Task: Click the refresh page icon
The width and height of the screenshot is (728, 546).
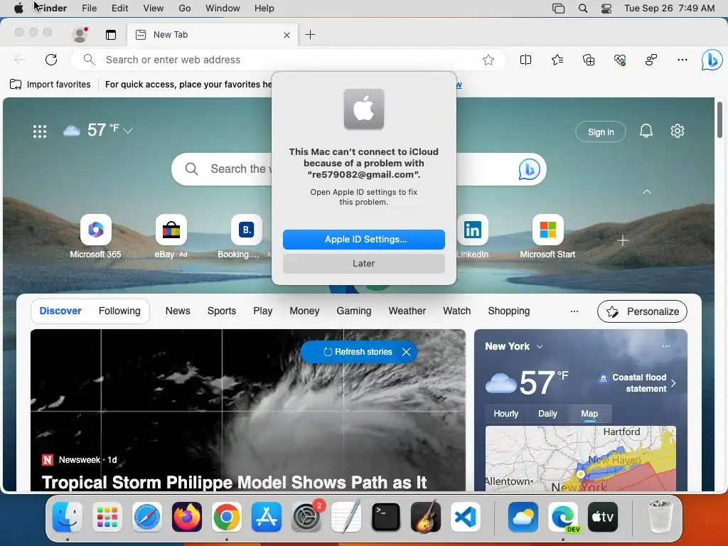Action: (51, 60)
